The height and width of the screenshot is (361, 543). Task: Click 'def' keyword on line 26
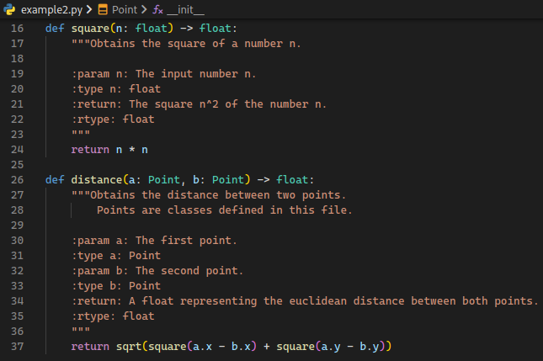[x=55, y=180]
